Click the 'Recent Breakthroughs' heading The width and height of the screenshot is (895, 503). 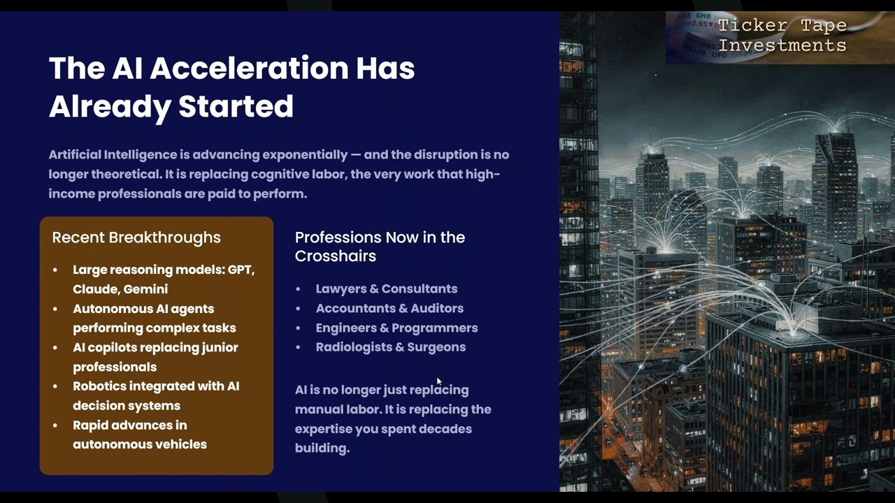[136, 238]
